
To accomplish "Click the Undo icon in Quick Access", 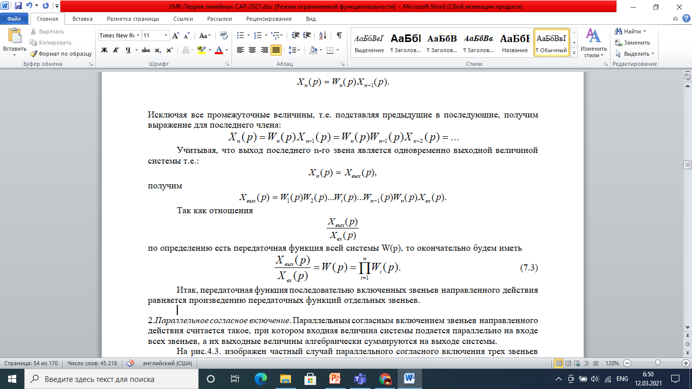I will click(29, 6).
